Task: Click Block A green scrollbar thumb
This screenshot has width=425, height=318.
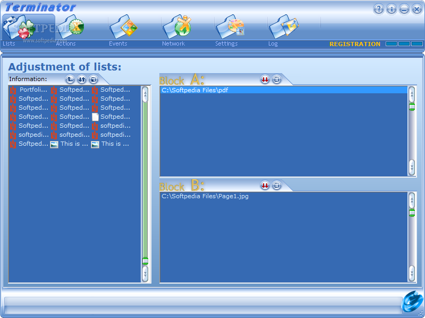Action: pyautogui.click(x=412, y=107)
